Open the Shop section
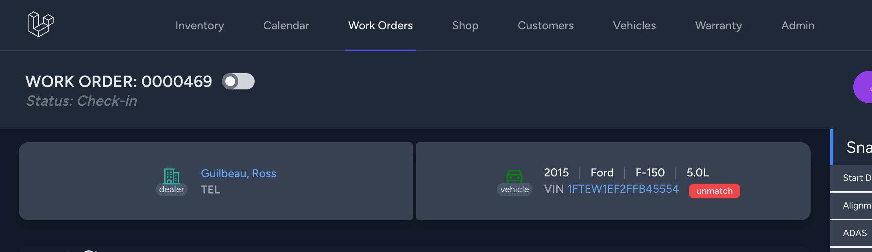 [x=465, y=26]
